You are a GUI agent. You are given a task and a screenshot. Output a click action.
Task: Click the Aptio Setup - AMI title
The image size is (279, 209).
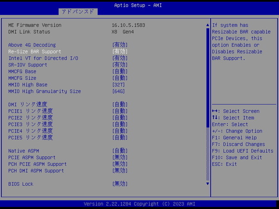click(x=138, y=5)
